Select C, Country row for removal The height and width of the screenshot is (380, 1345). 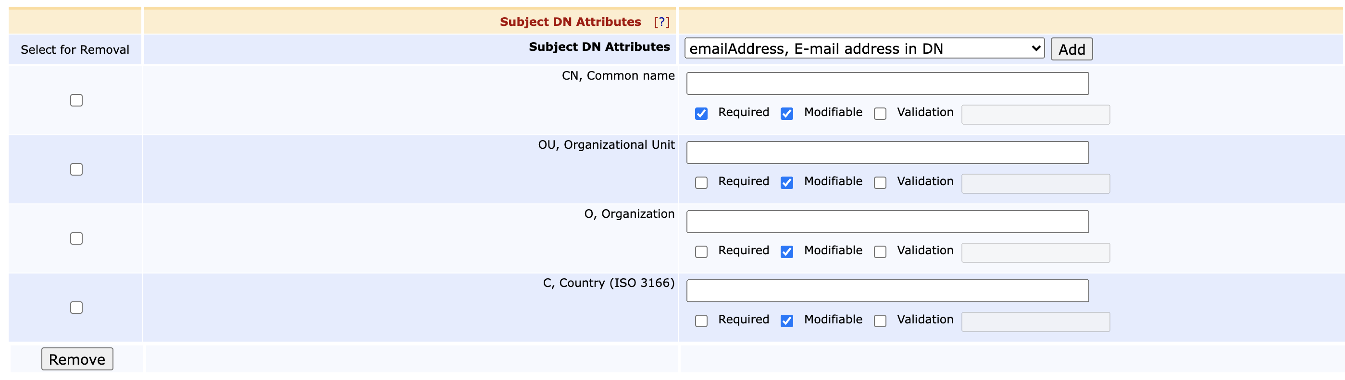click(76, 308)
